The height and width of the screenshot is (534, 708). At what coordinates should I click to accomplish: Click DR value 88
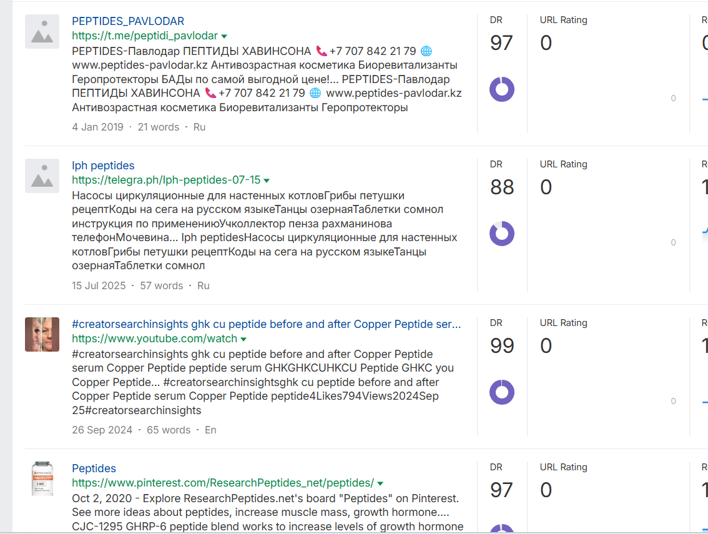click(x=502, y=187)
